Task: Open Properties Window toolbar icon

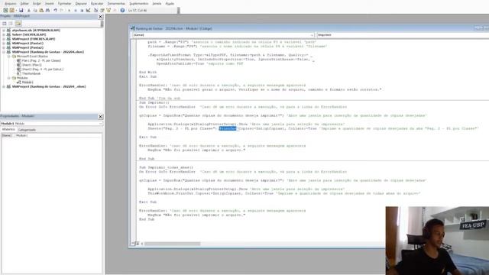Action: [102, 10]
